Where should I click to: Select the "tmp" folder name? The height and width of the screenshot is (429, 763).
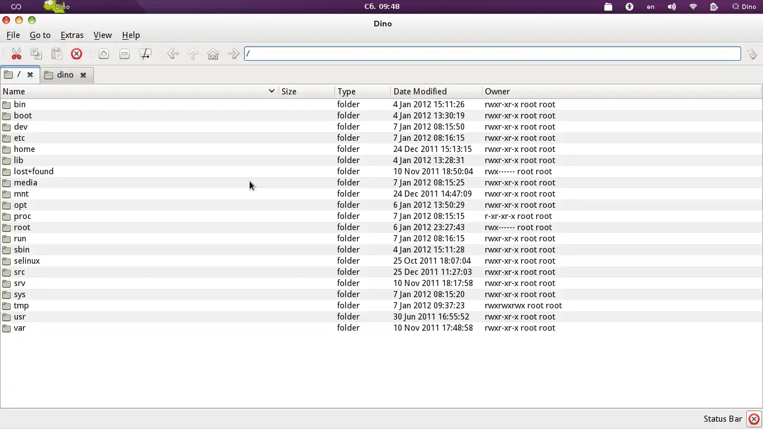(21, 306)
